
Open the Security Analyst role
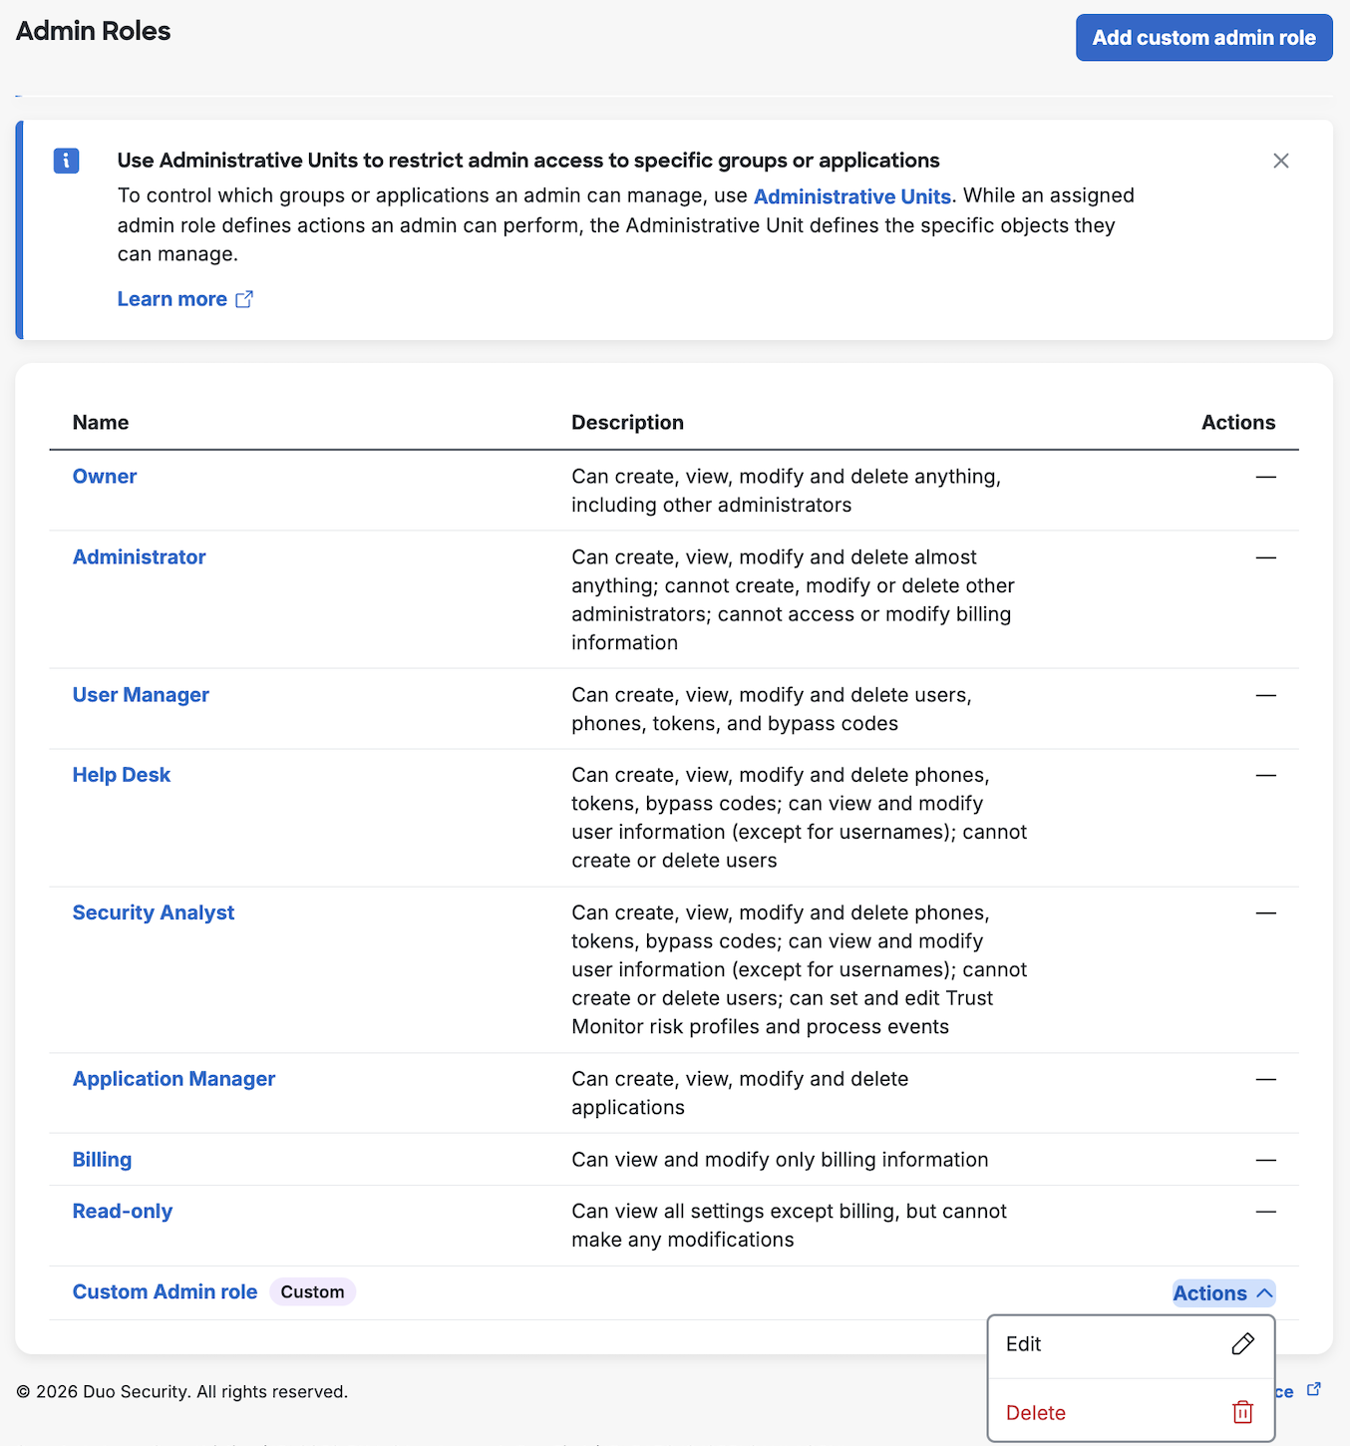point(153,911)
